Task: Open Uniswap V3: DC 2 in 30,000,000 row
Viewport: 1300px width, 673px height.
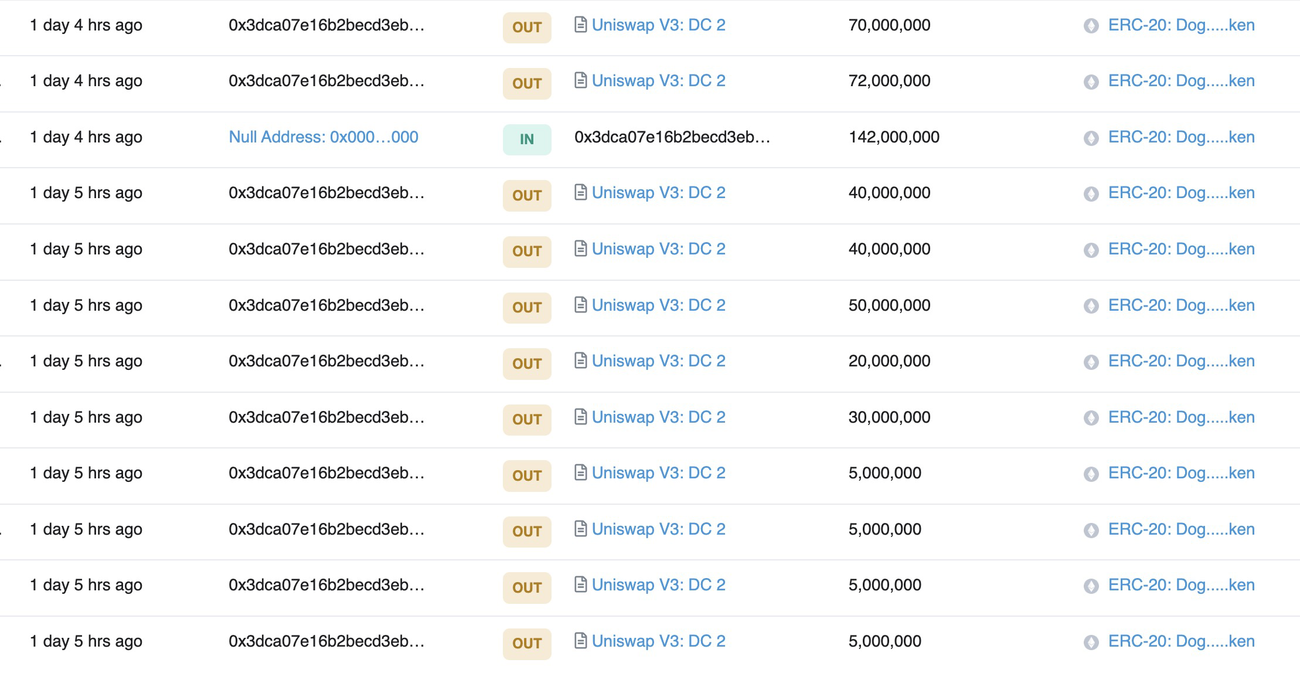Action: (658, 417)
